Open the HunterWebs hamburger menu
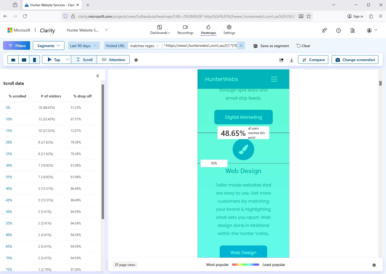Image resolution: width=386 pixels, height=274 pixels. pos(274,79)
